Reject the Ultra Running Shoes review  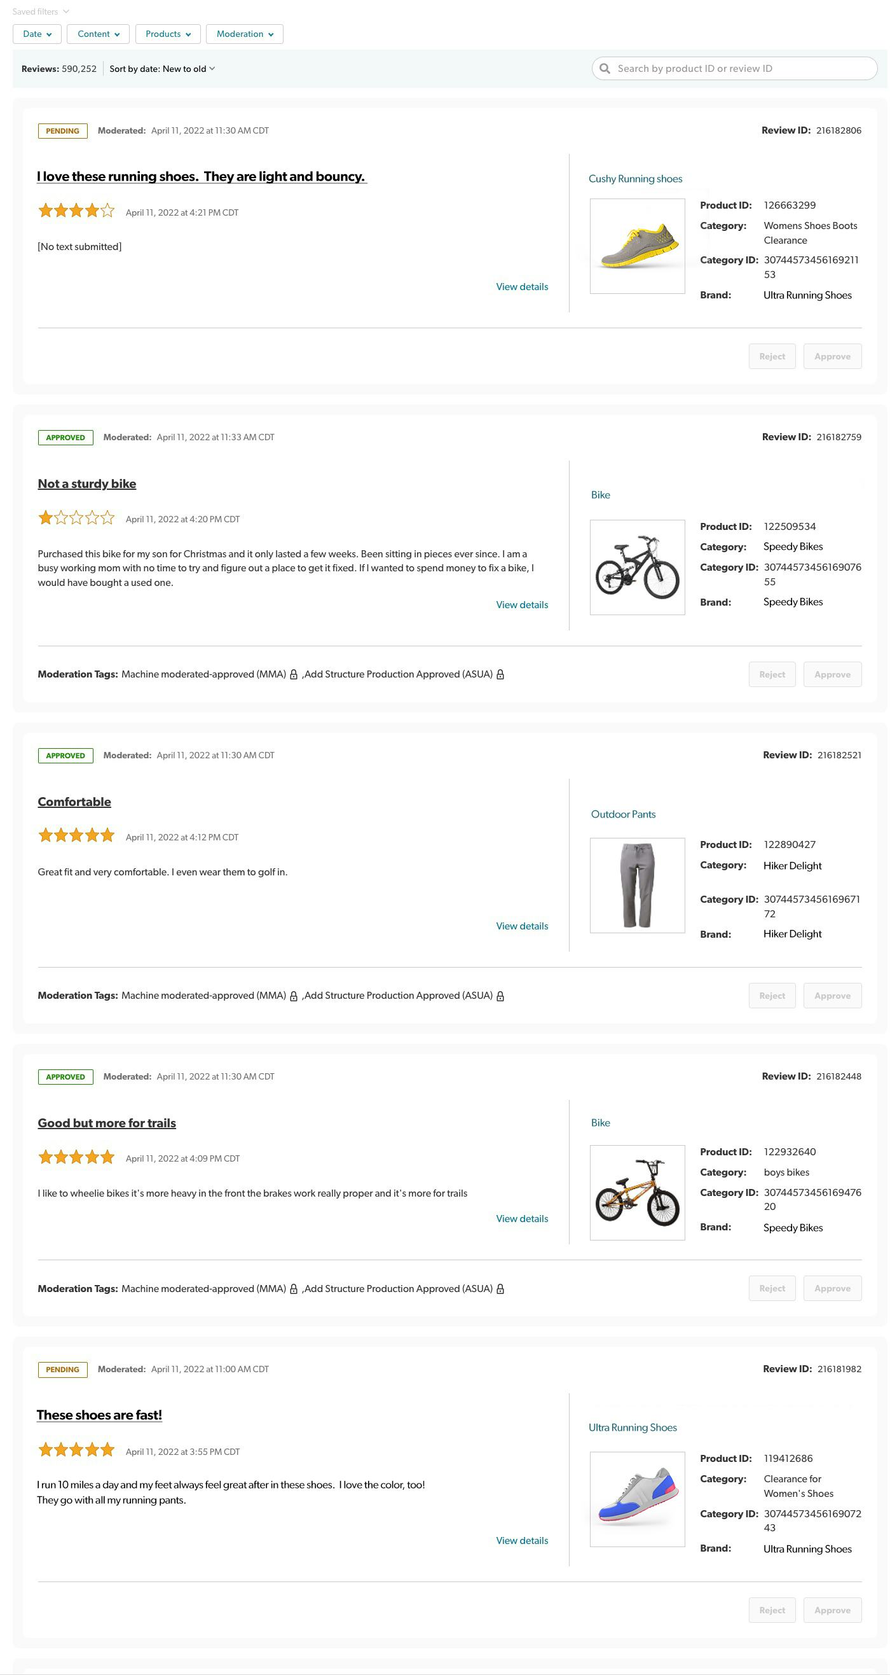[x=772, y=1610]
